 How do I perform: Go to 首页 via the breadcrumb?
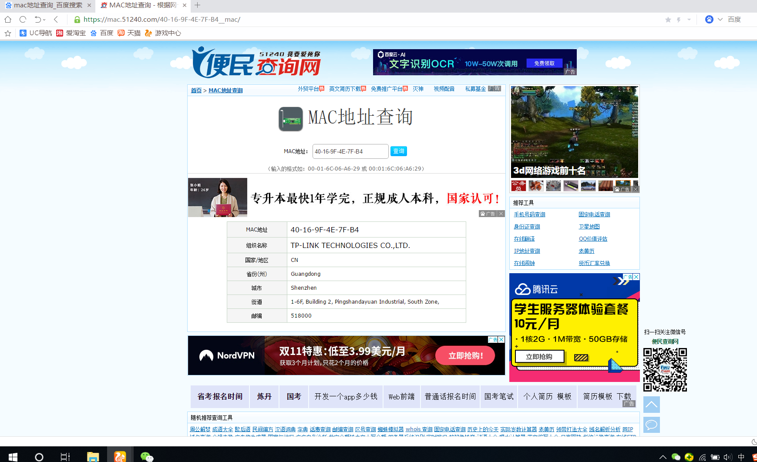point(196,90)
